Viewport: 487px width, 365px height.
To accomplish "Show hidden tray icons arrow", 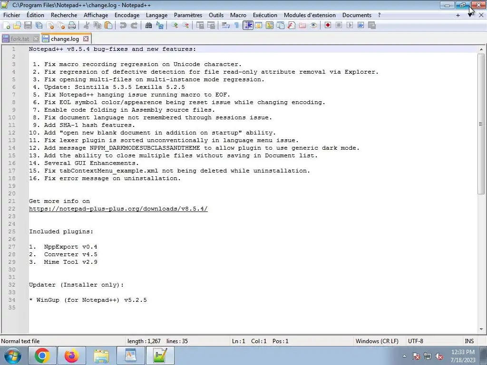I will 404,356.
